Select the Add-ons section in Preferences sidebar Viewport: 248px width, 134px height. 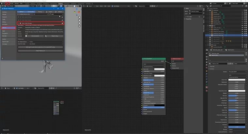8,28
